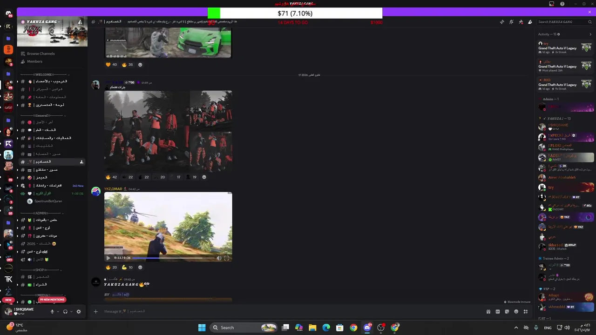
Task: Click the invite people icon beside YAKUZA GANG
Action: coord(80,22)
